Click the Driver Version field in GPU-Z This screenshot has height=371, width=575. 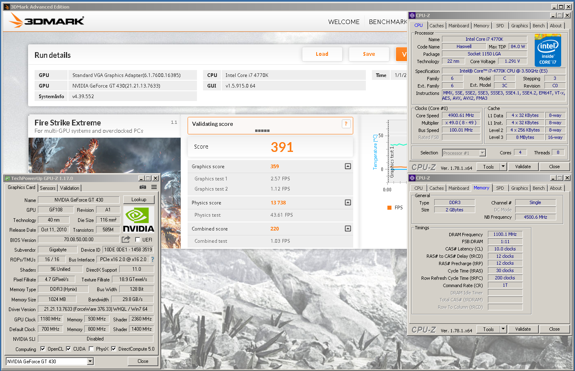[x=96, y=309]
